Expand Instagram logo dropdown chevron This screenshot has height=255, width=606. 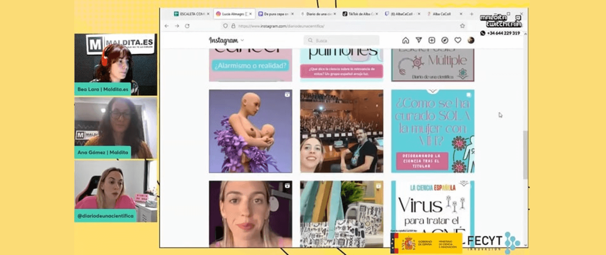click(x=242, y=40)
